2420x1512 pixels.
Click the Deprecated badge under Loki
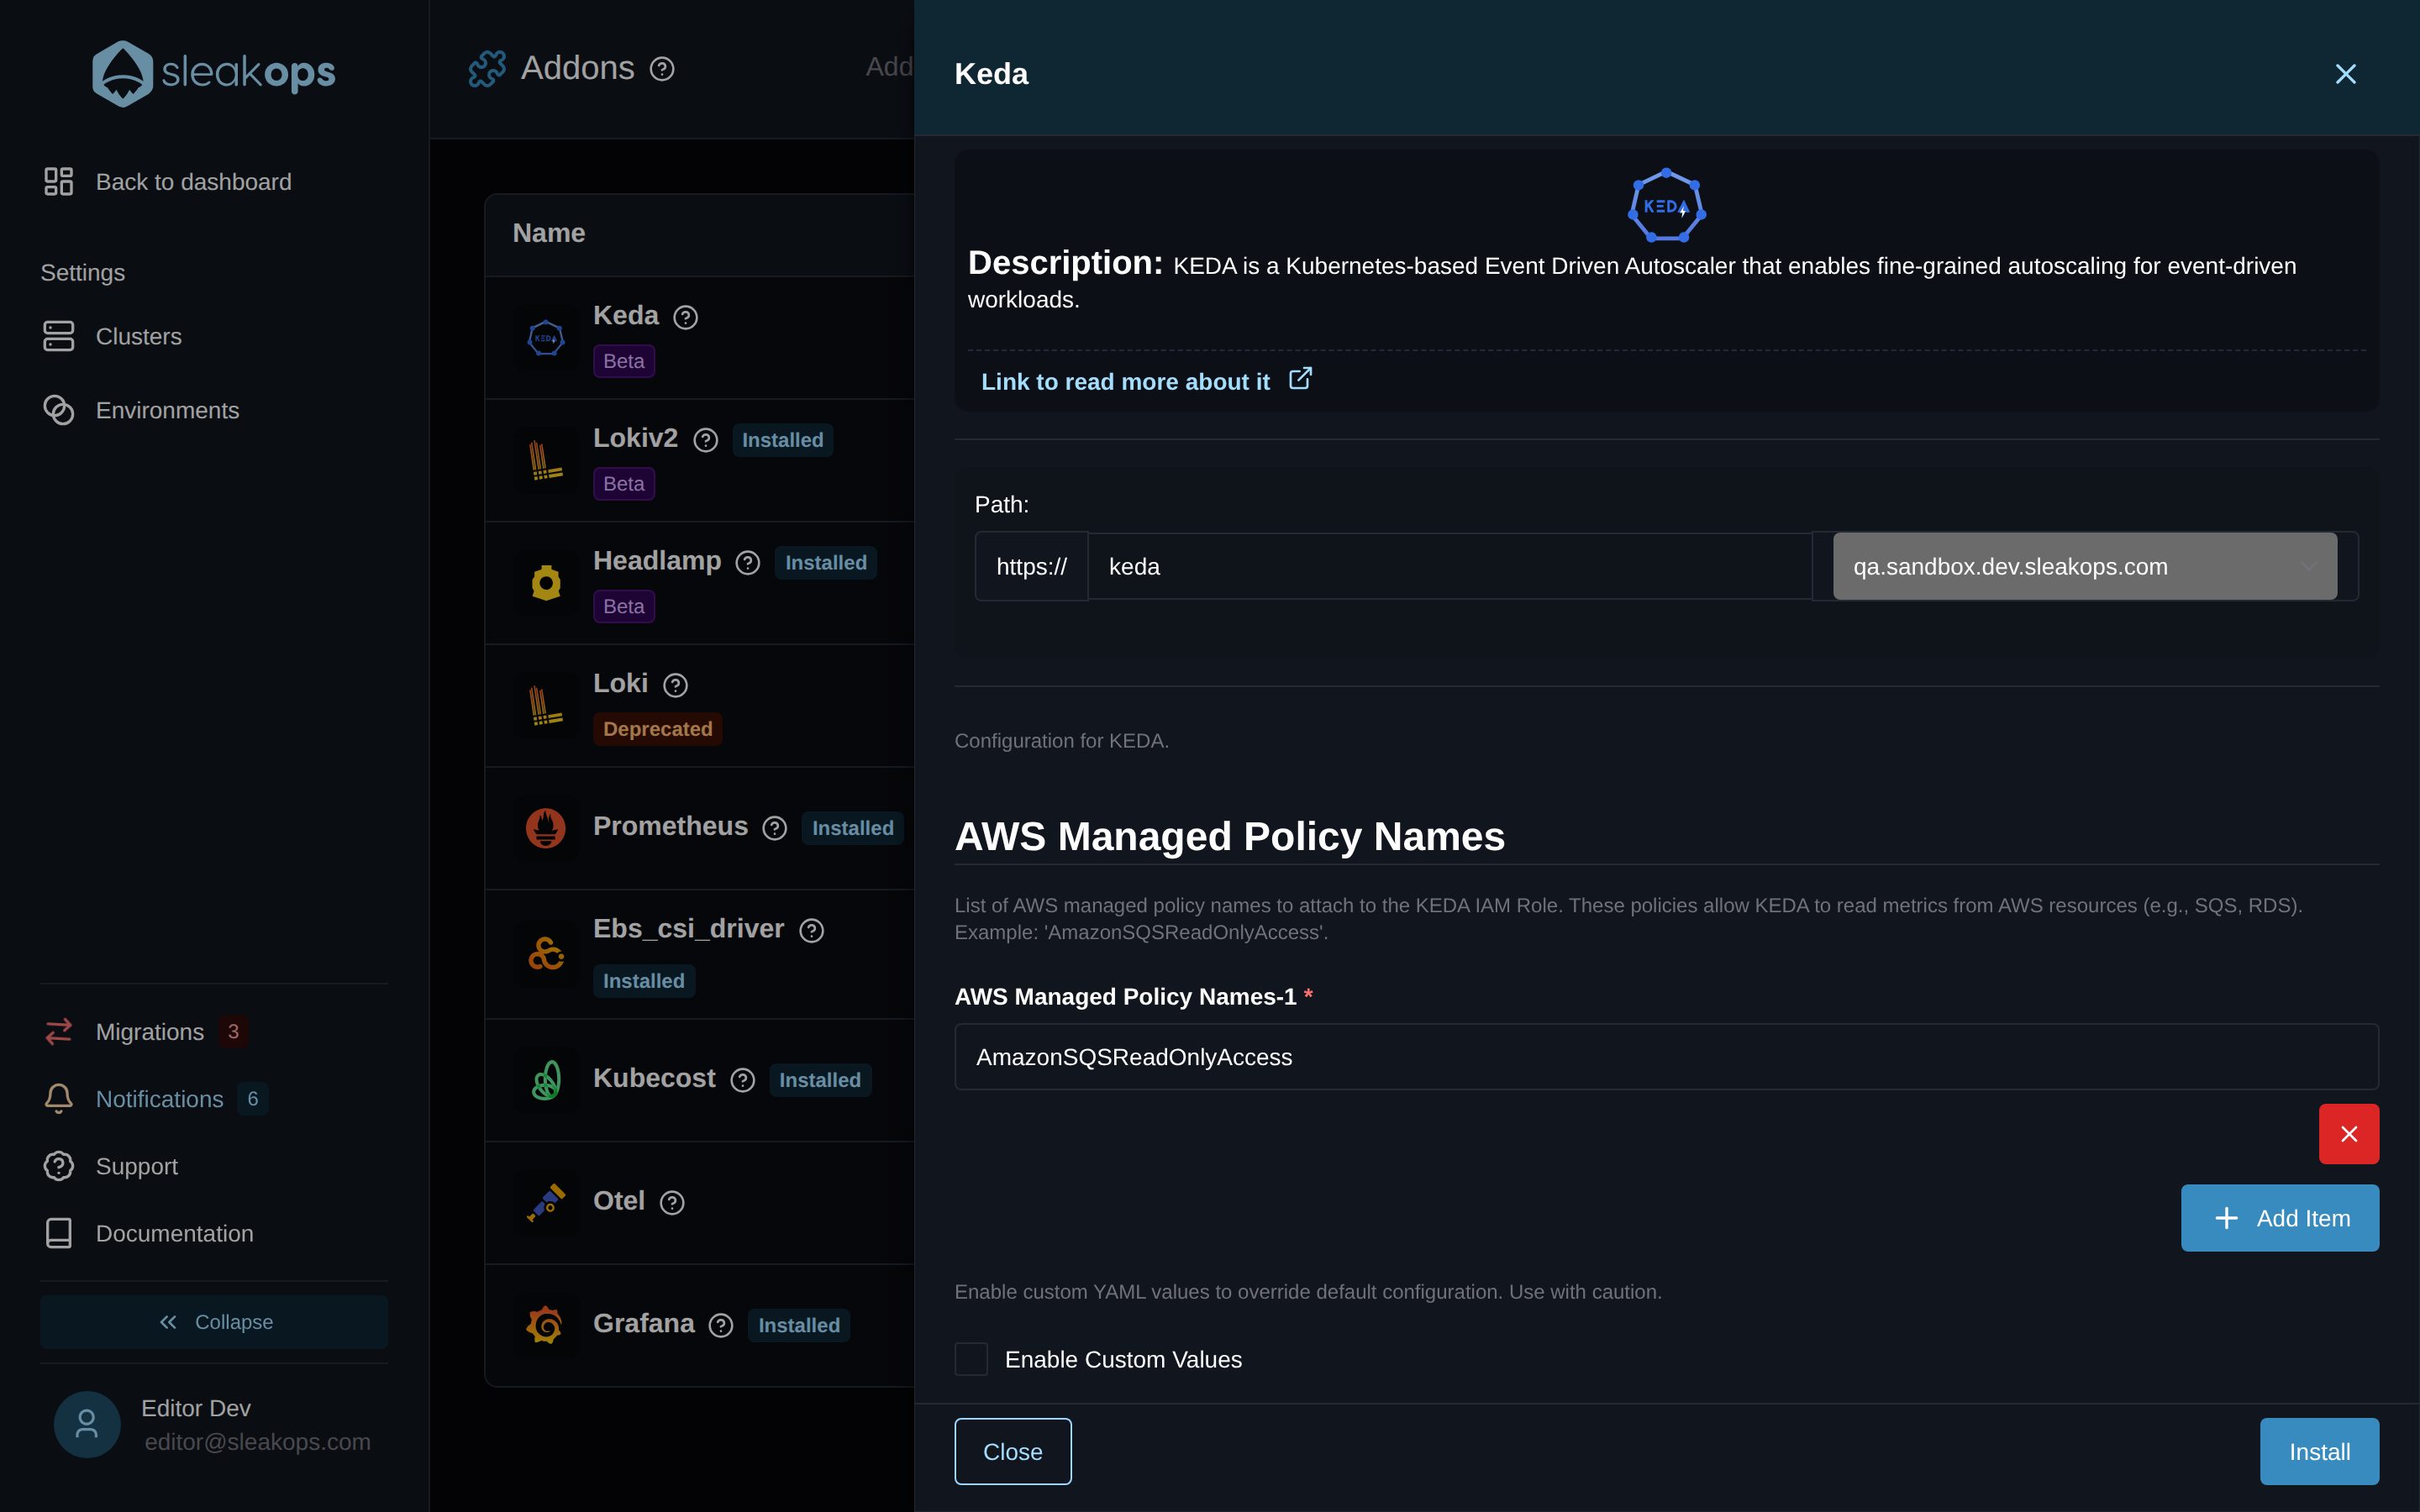pos(658,729)
